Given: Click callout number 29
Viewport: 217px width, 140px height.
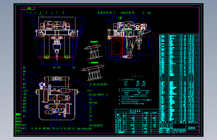Looking at the screenshot, I should pyautogui.click(x=54, y=67).
